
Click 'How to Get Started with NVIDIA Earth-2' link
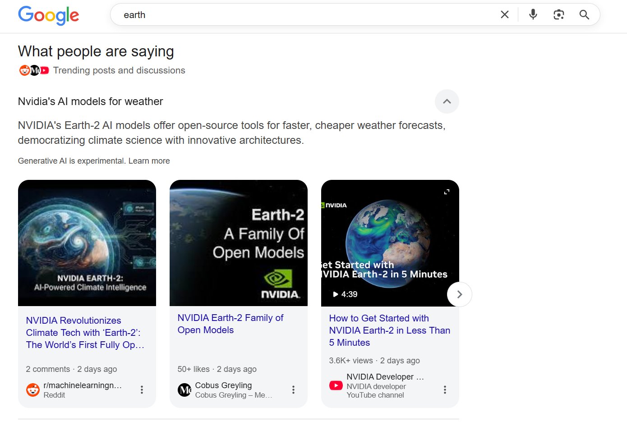click(x=389, y=330)
